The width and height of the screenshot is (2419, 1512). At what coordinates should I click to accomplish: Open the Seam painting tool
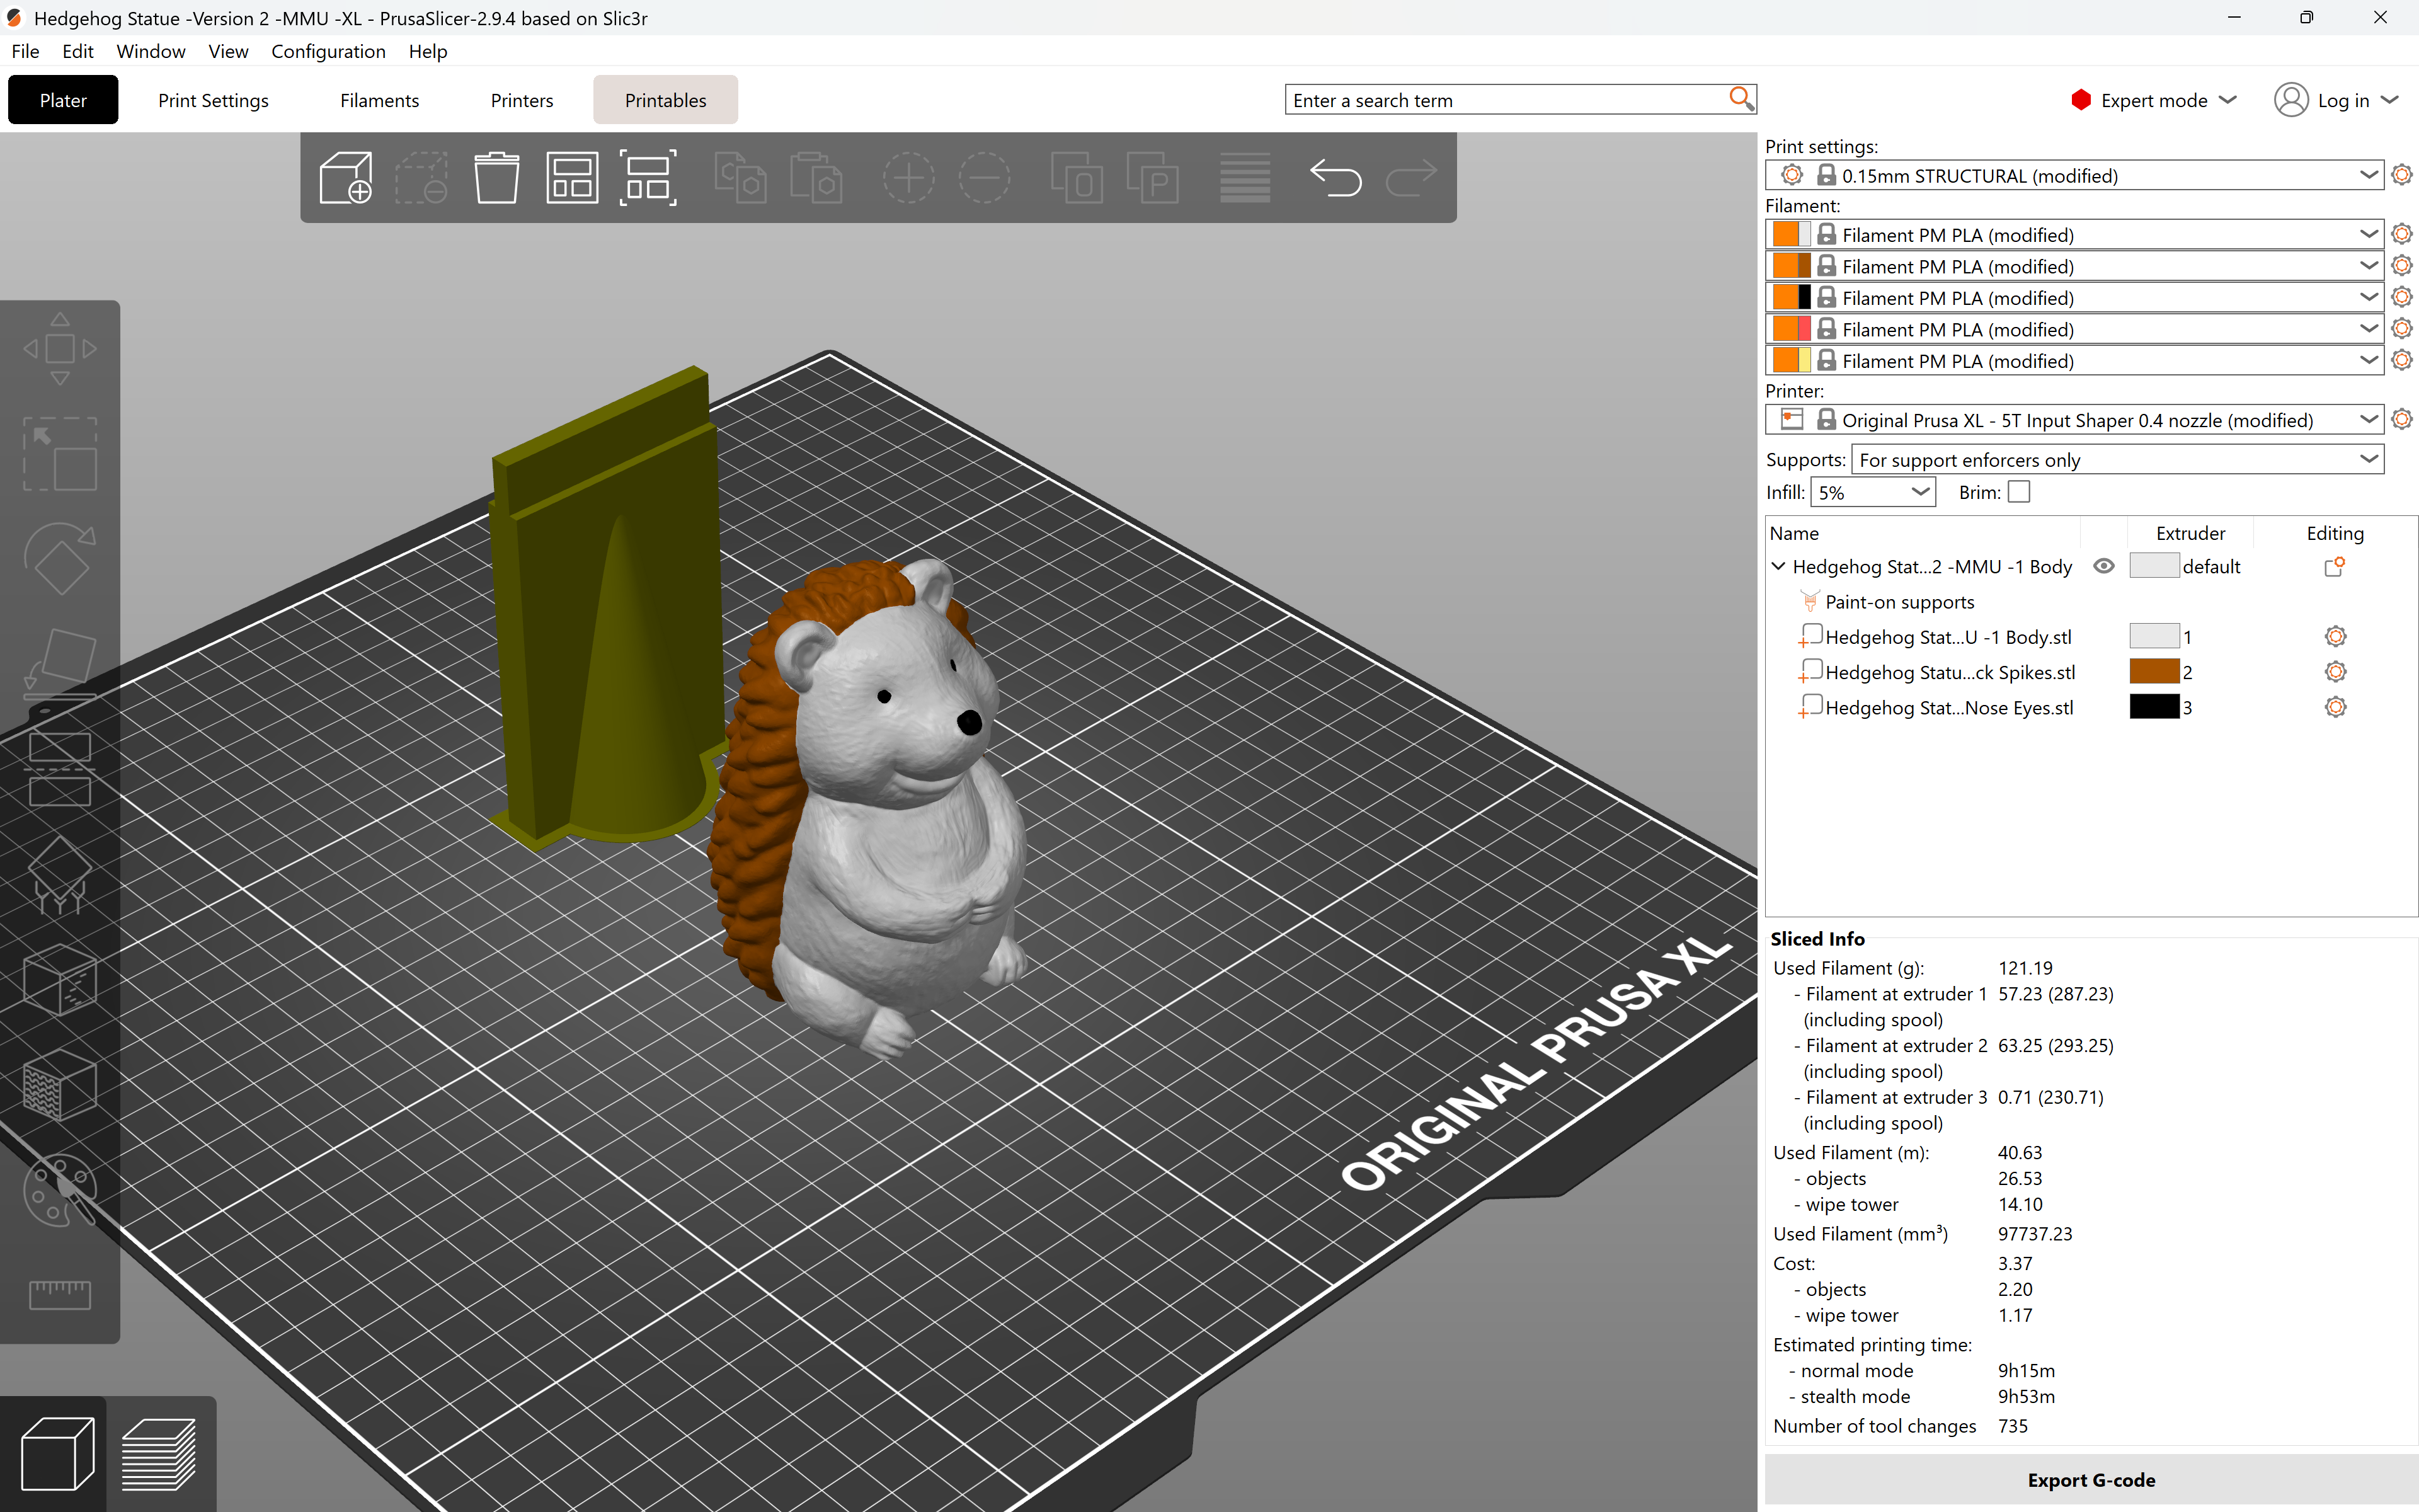(60, 980)
